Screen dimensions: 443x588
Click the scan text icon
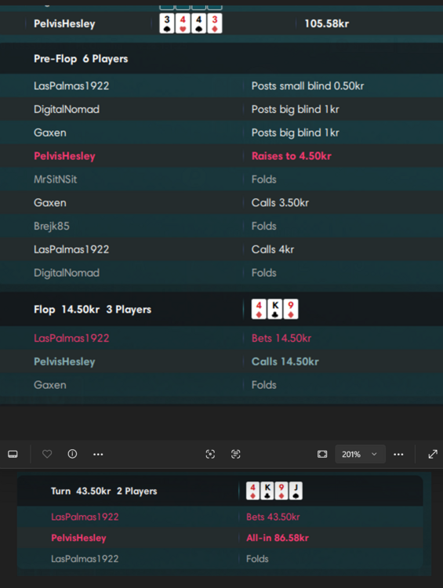coord(235,454)
